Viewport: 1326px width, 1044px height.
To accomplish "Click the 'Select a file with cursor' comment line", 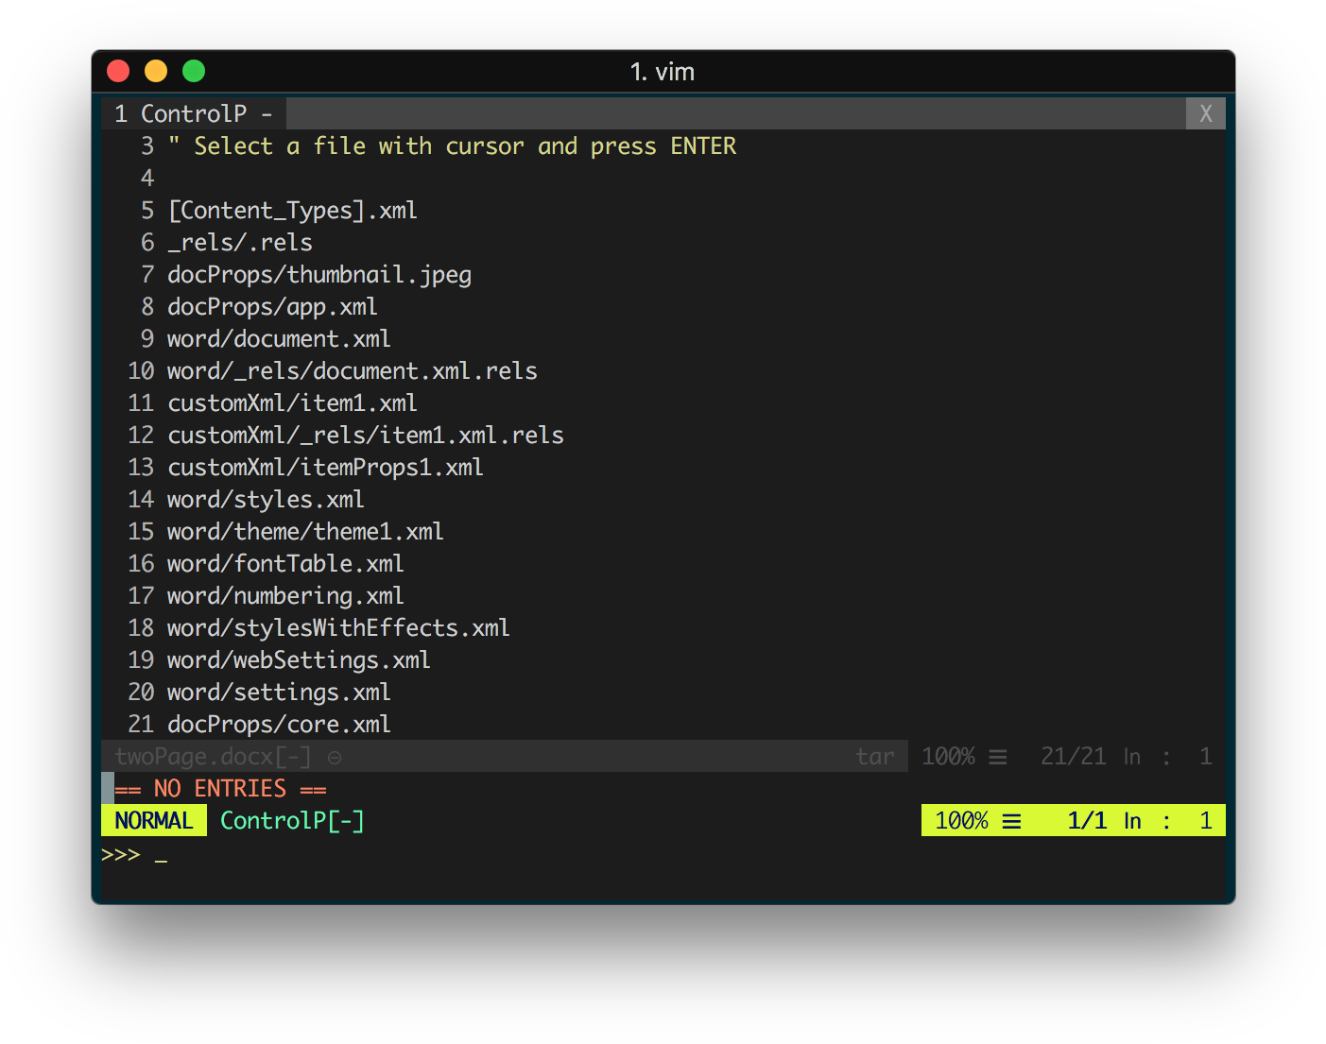I will coord(452,146).
